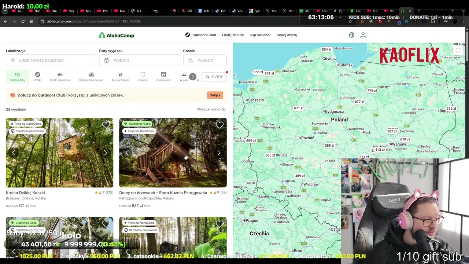This screenshot has height=264, width=469.
Task: Show next photo of Kraina Dzikiej Kaczki
Action: coord(105,153)
